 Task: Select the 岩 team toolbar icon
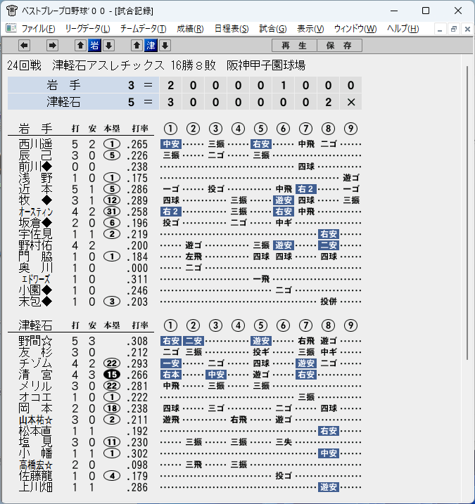[94, 45]
